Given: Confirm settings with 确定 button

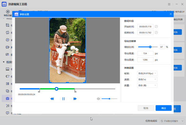Looking at the screenshot, I should [164, 108].
